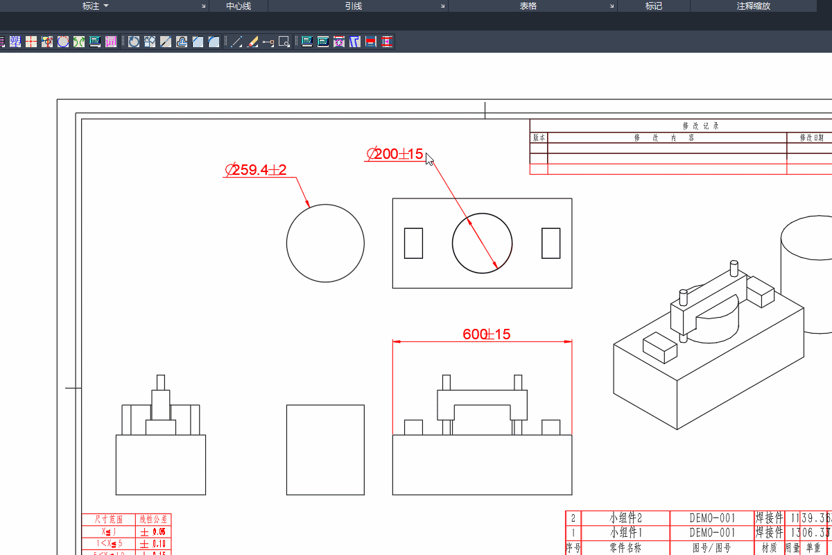Click the red gear window toolbar icon

point(339,42)
